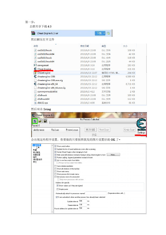Enable Get process icons for processlist
This screenshot has height=235, width=166.
(56, 177)
